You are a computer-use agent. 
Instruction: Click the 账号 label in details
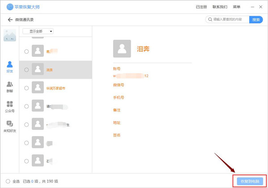(x=117, y=69)
